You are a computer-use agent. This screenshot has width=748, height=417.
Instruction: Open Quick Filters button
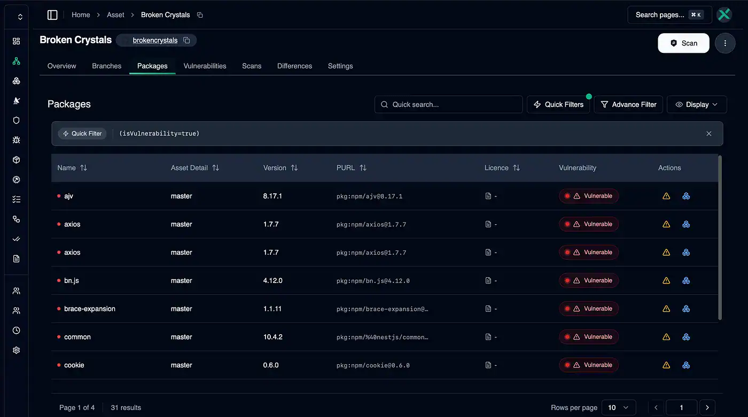coord(558,105)
